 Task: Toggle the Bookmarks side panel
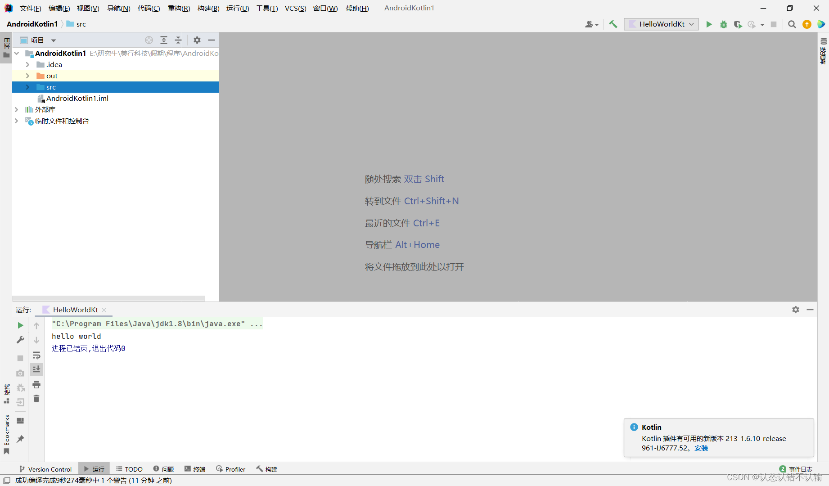pos(6,434)
